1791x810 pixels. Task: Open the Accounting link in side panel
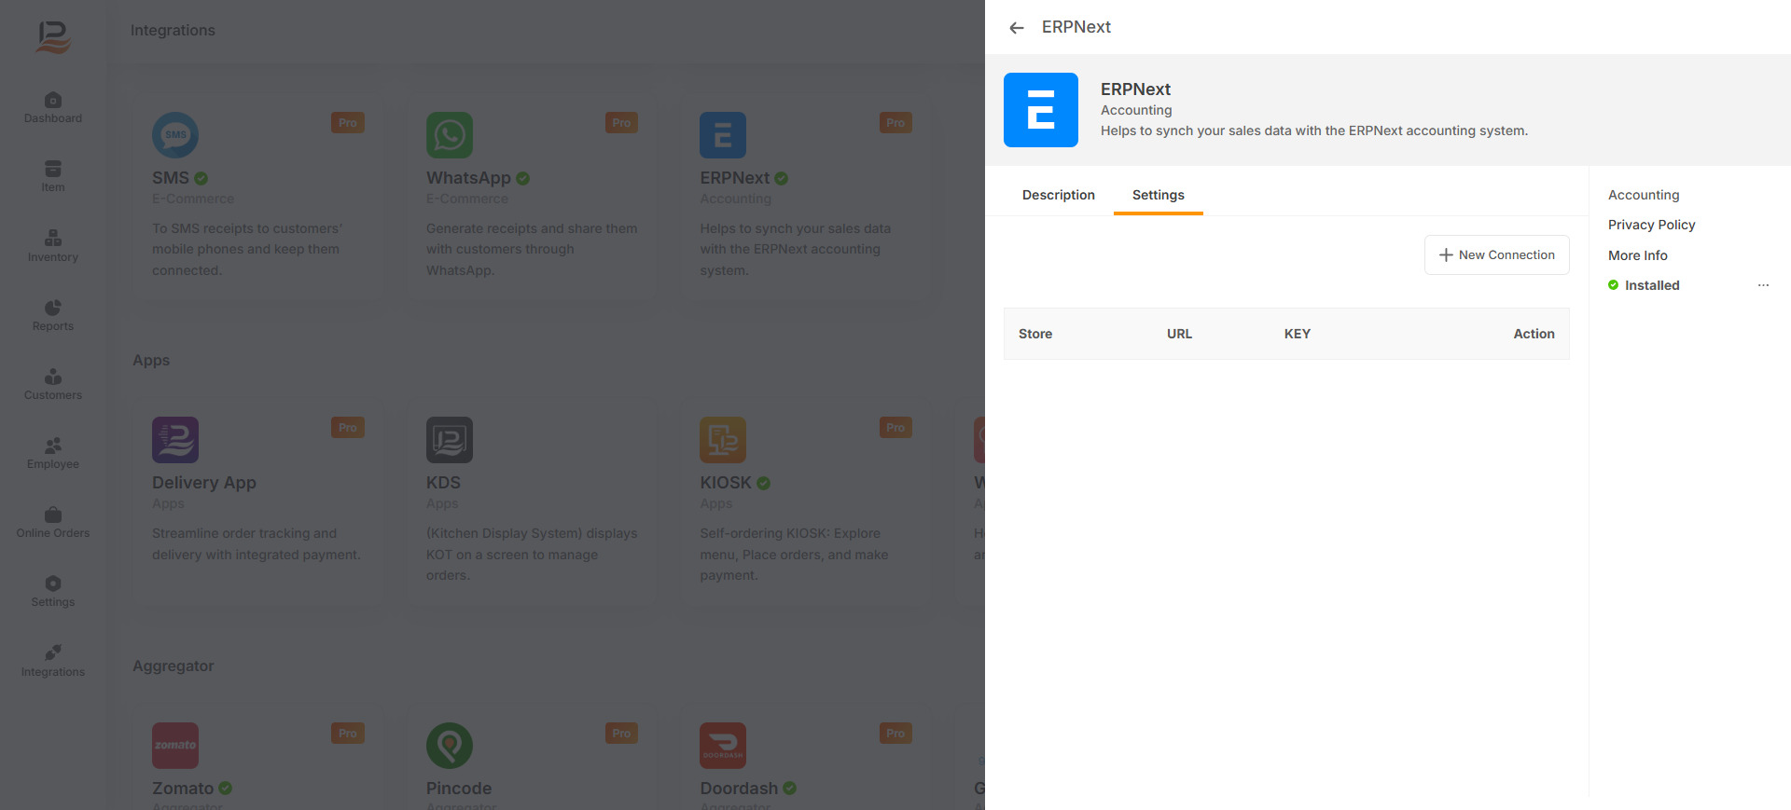point(1644,195)
